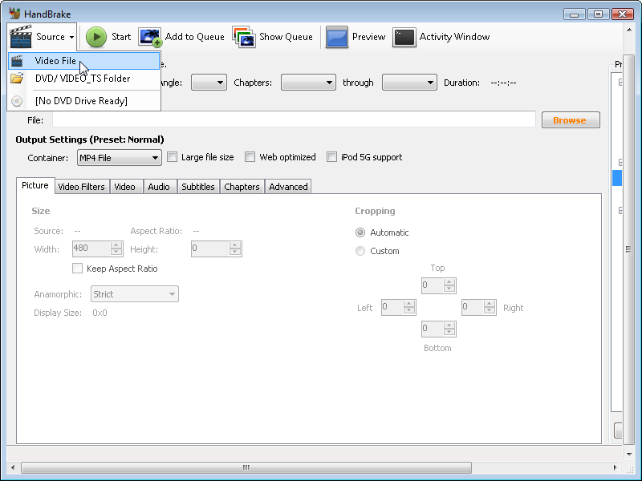642x481 pixels.
Task: Open the Container format dropdown
Action: click(x=156, y=157)
